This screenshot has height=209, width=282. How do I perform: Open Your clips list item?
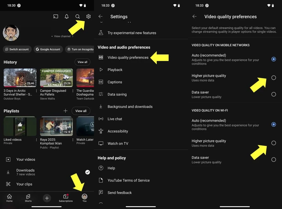(x=47, y=184)
